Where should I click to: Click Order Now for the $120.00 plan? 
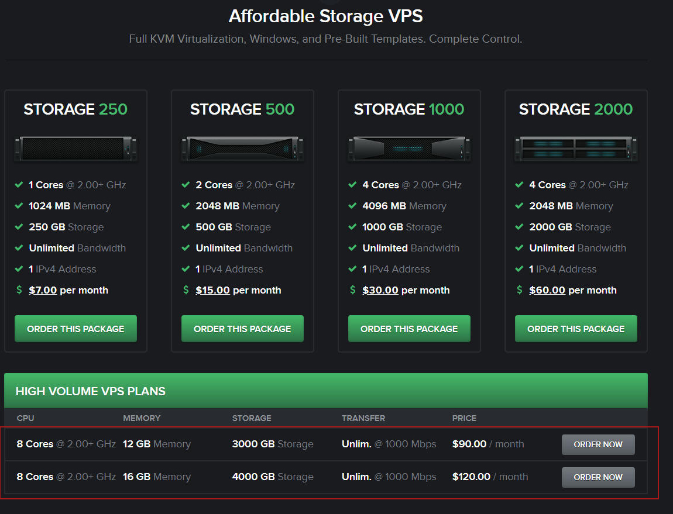[598, 477]
